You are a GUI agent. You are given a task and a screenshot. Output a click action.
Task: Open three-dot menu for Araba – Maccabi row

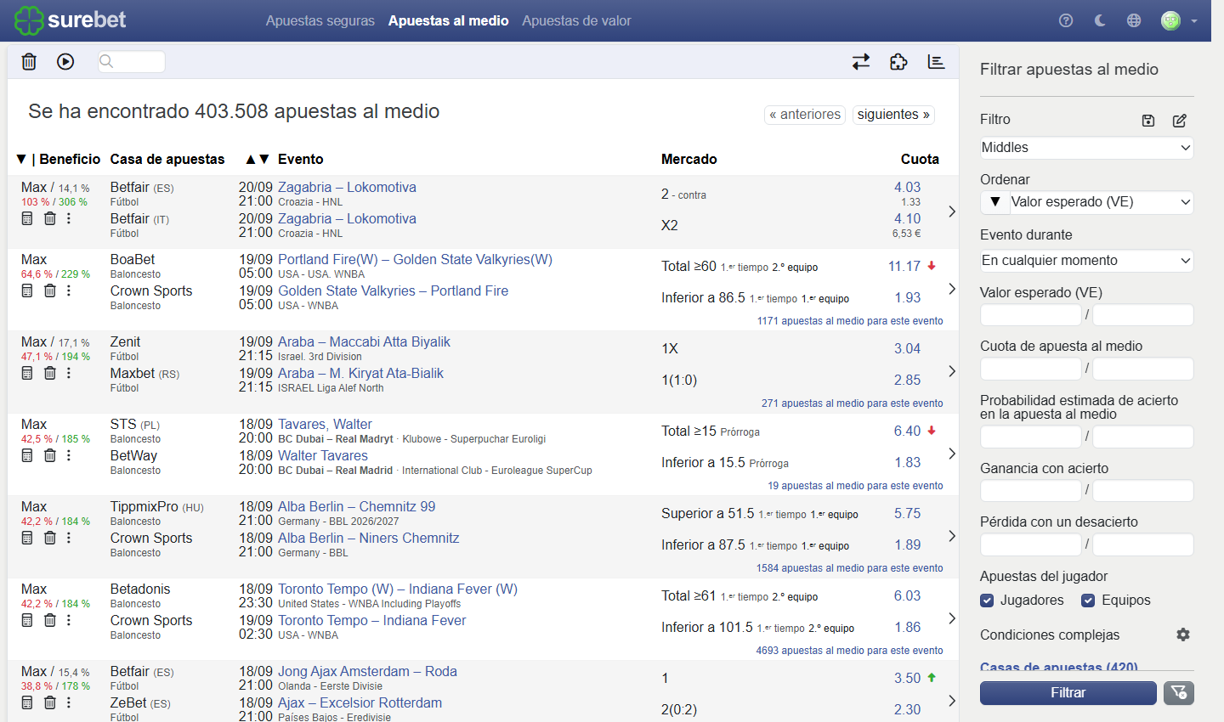click(x=69, y=373)
